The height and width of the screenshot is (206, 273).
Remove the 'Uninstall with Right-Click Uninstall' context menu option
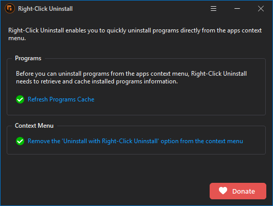click(135, 141)
